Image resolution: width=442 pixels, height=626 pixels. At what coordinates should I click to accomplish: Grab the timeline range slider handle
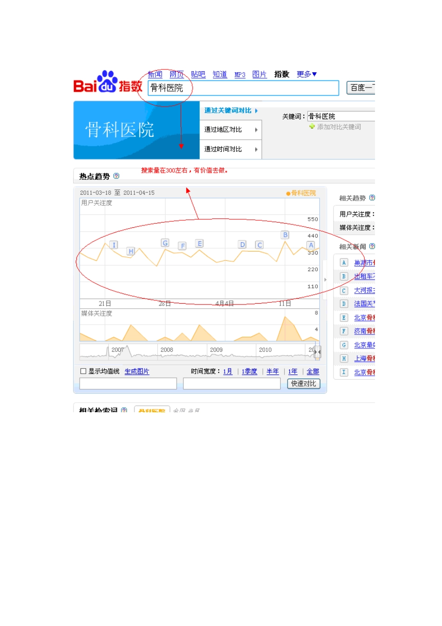(x=318, y=352)
